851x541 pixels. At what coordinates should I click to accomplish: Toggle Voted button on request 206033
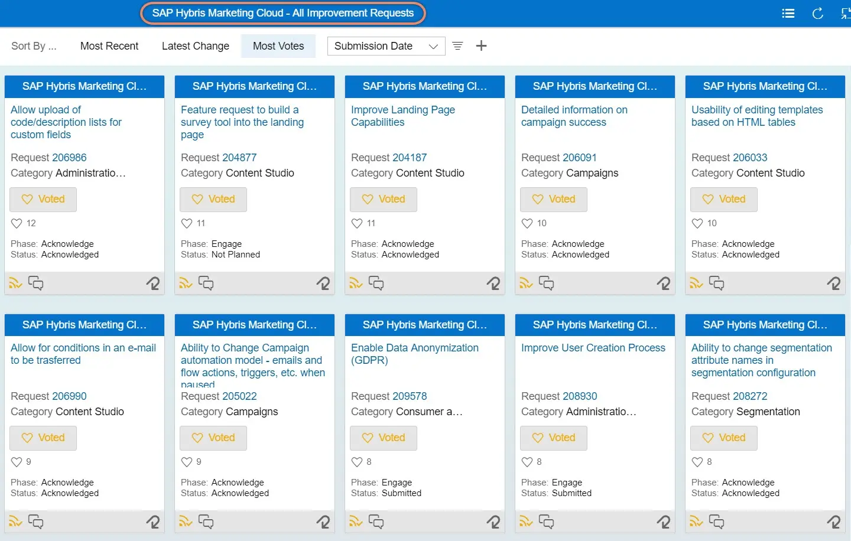(x=724, y=200)
